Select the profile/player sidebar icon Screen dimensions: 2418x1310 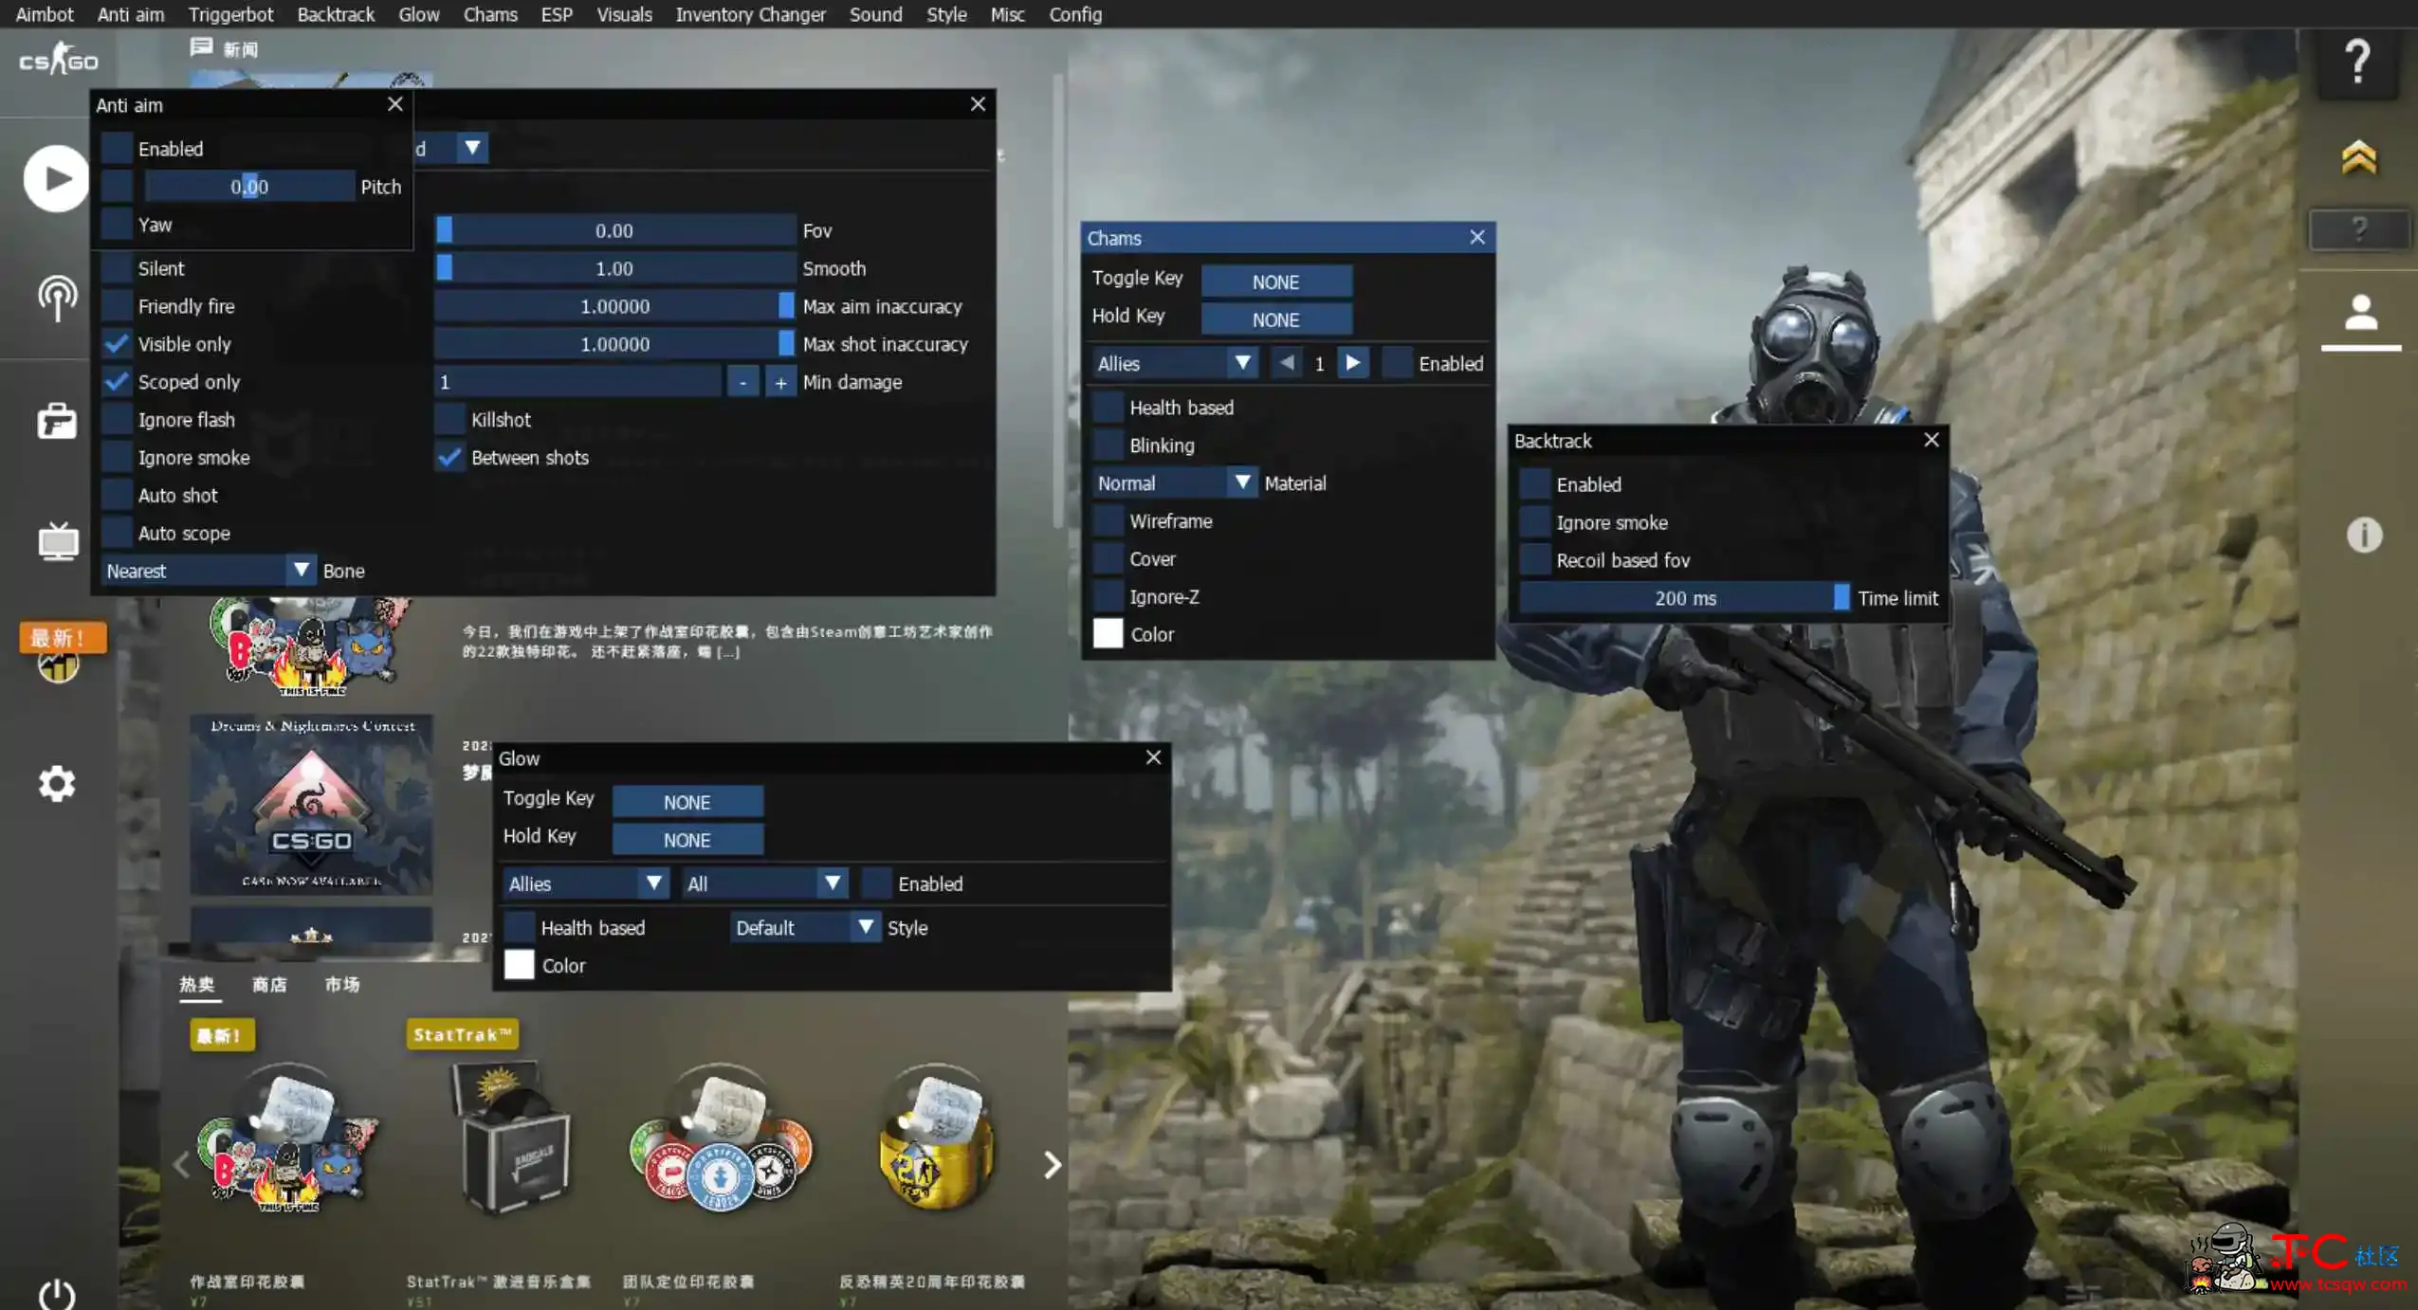click(x=2361, y=329)
